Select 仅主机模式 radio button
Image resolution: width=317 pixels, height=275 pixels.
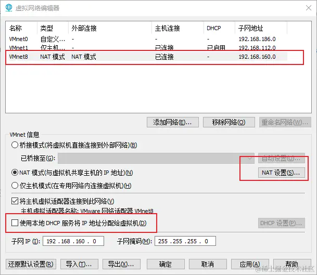(15, 186)
